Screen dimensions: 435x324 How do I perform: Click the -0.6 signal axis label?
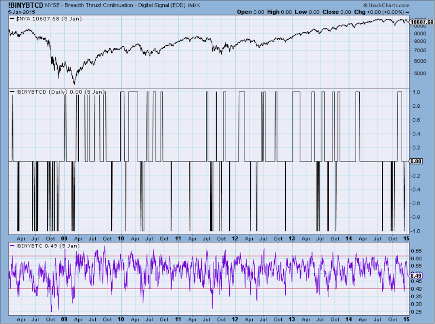coord(416,204)
